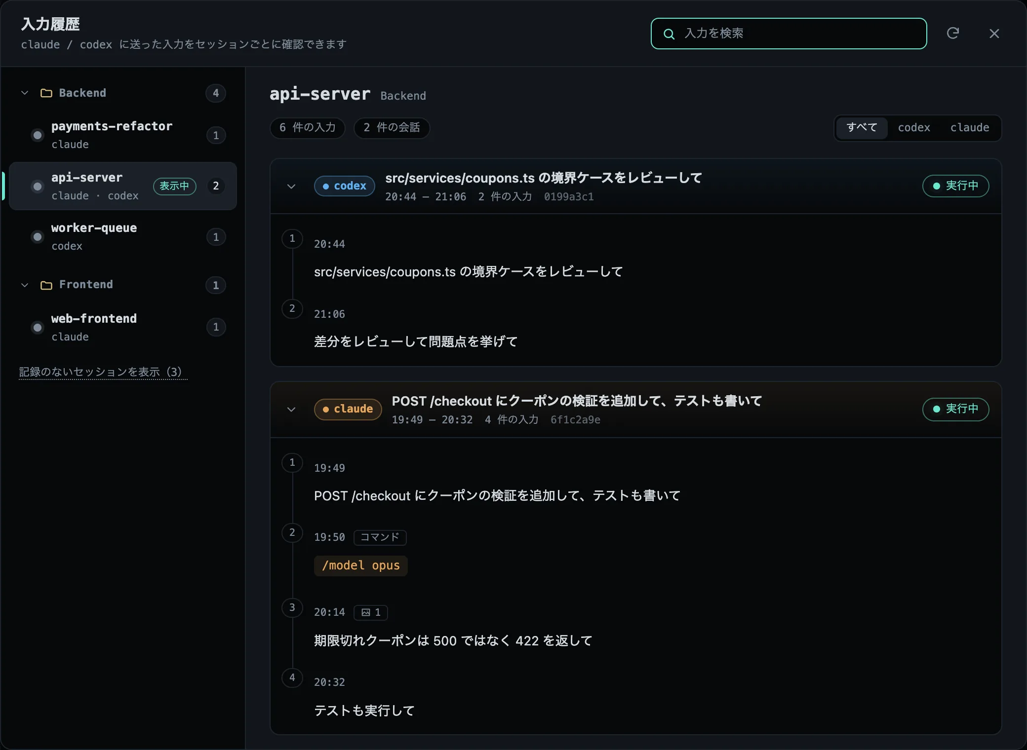Click the /model opus command chip
Image resolution: width=1027 pixels, height=750 pixels.
(x=361, y=565)
